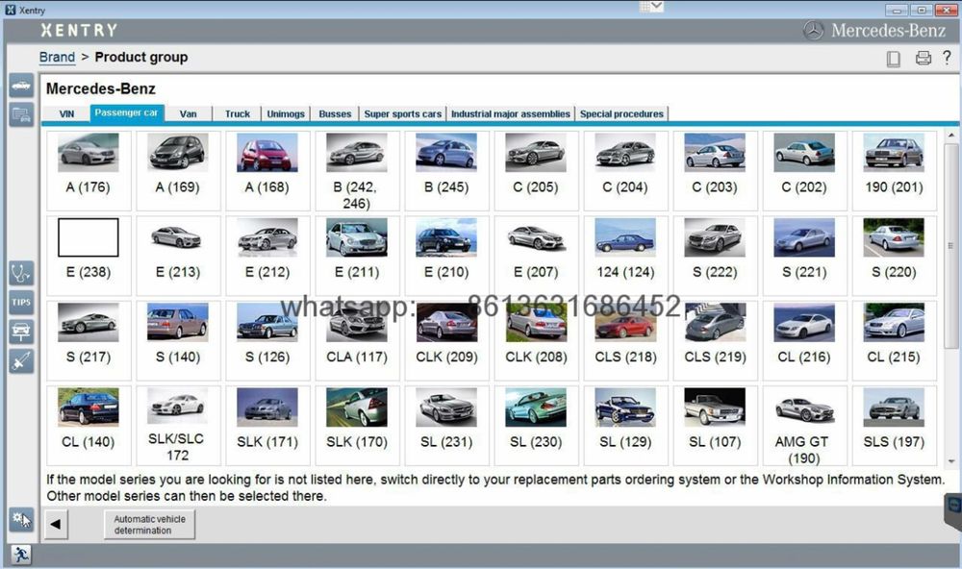Select the SLK/SLC 172 model series

[178, 426]
